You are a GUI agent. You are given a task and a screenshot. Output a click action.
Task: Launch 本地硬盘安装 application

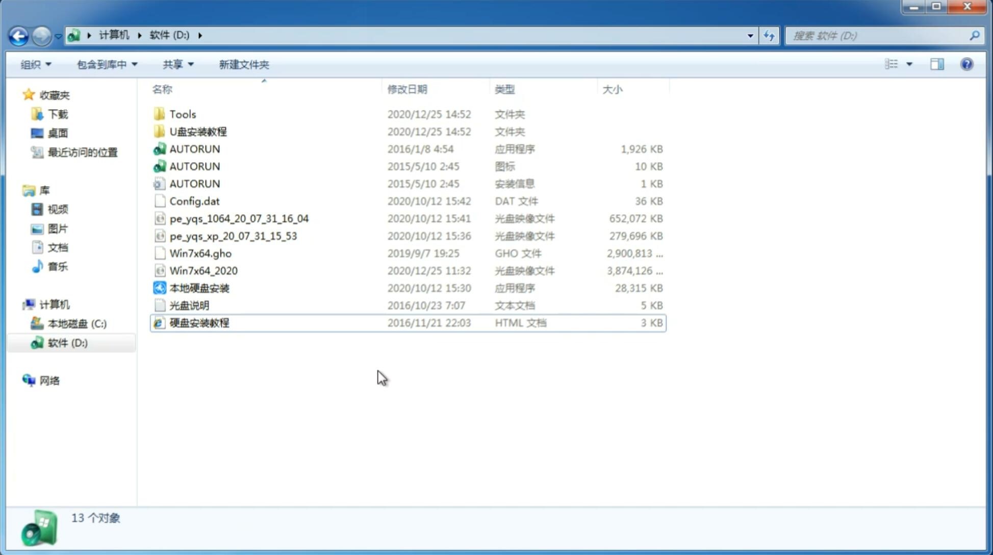(x=199, y=288)
